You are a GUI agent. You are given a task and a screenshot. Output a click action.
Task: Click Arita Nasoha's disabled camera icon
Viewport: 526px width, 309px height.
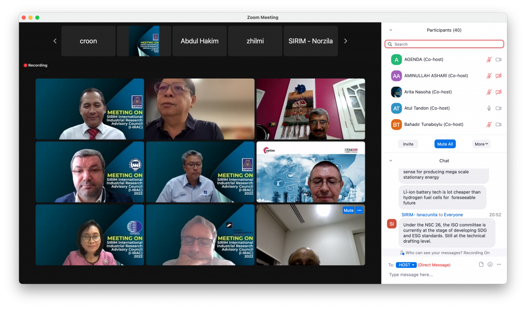[x=498, y=92]
